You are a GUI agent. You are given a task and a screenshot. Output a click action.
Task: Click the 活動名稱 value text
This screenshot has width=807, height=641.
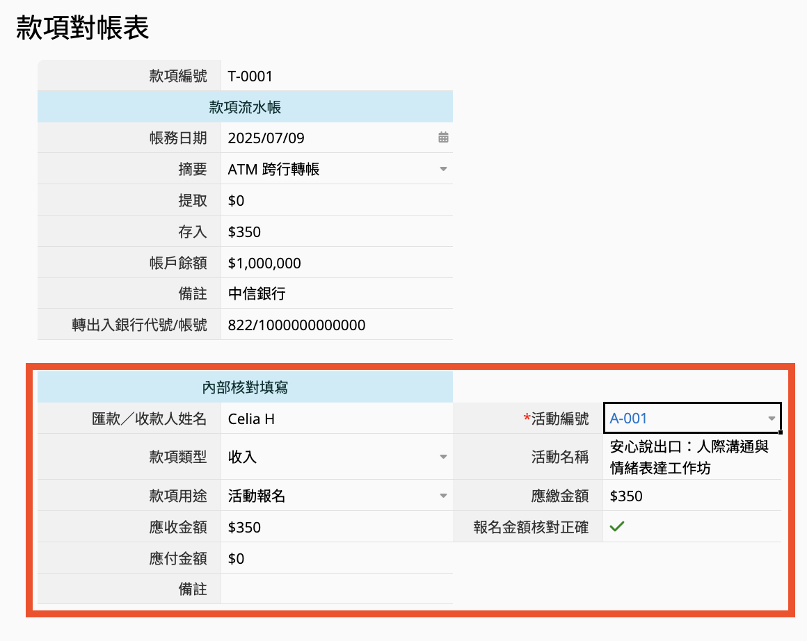point(689,457)
